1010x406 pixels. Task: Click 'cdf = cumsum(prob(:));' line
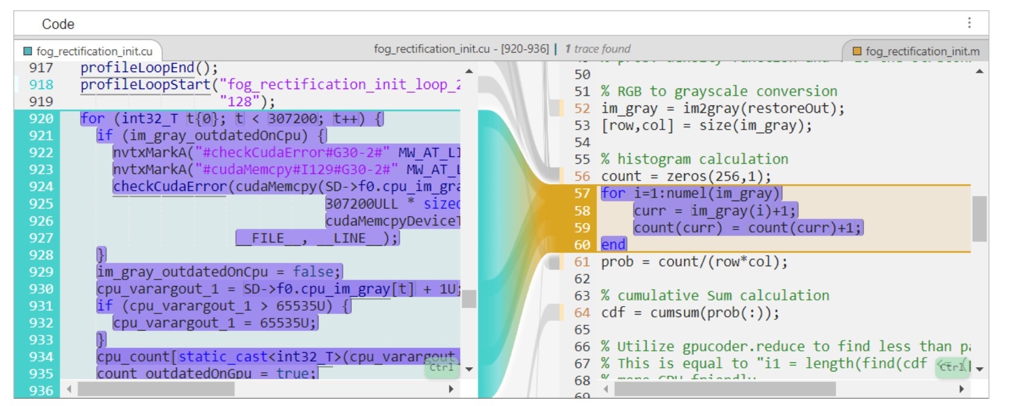pos(690,312)
